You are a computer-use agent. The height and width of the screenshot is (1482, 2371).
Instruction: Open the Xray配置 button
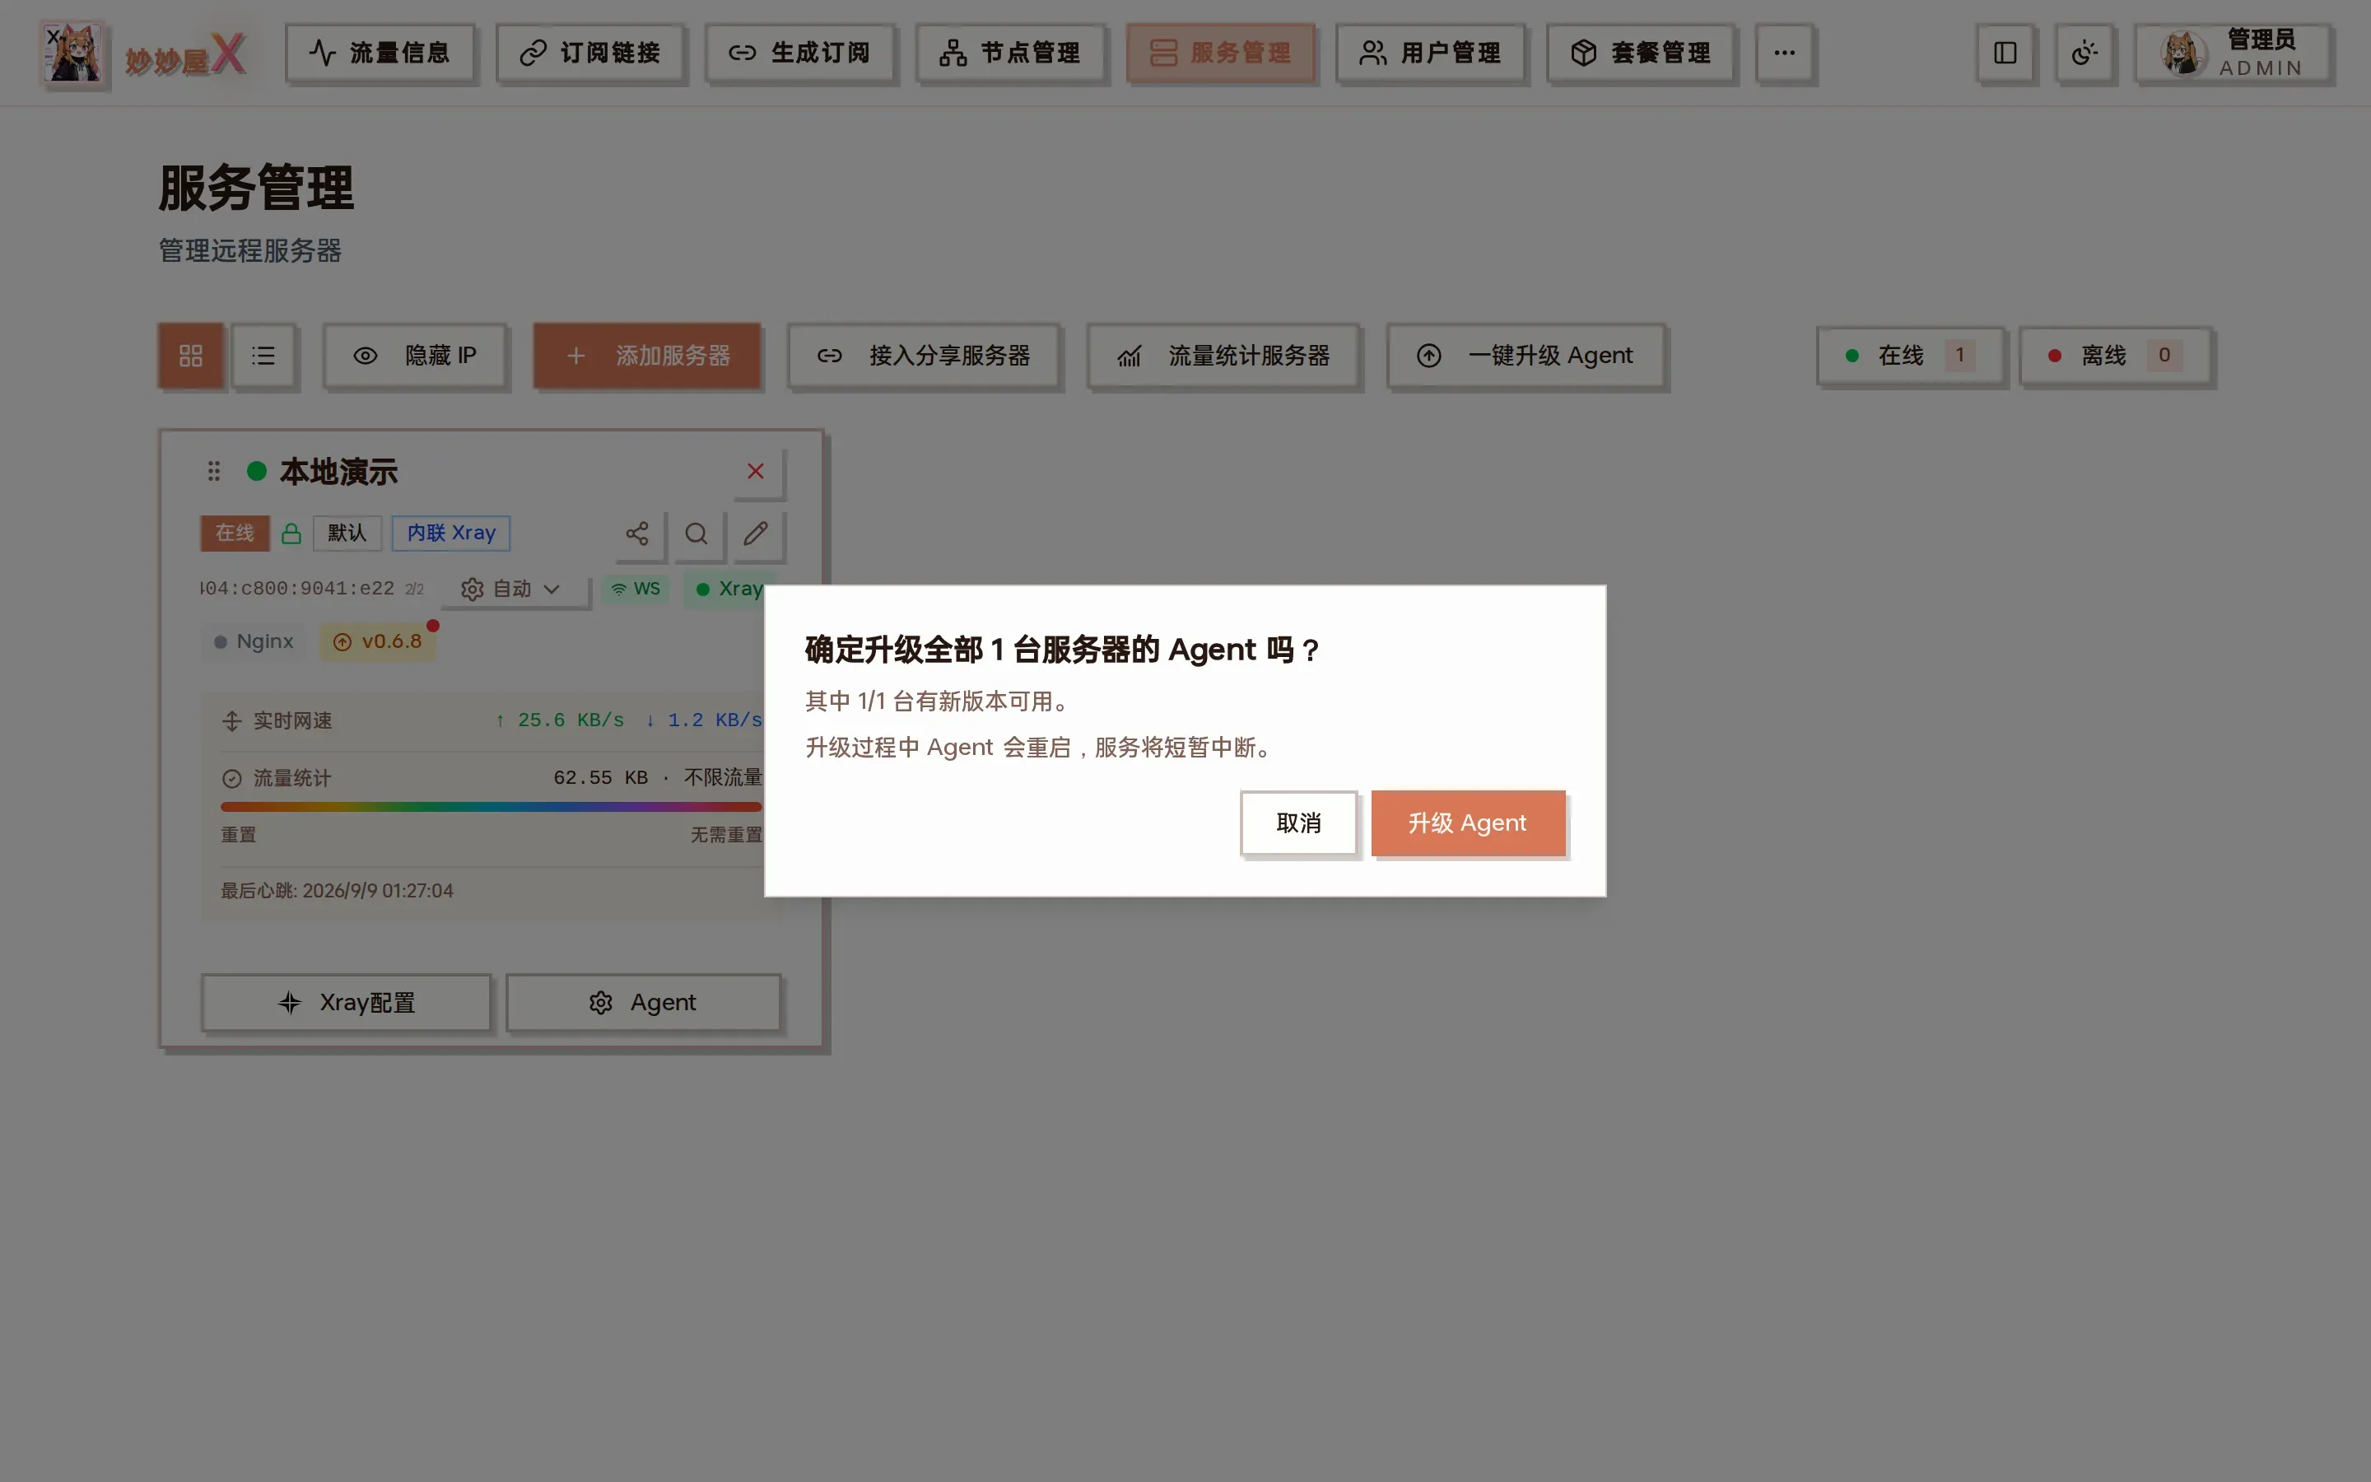point(346,1003)
